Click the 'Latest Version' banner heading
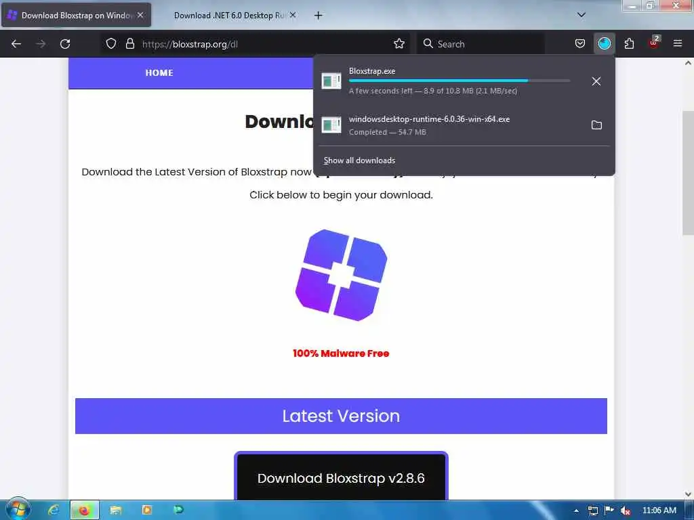Viewport: 694px width, 520px height. coord(341,416)
